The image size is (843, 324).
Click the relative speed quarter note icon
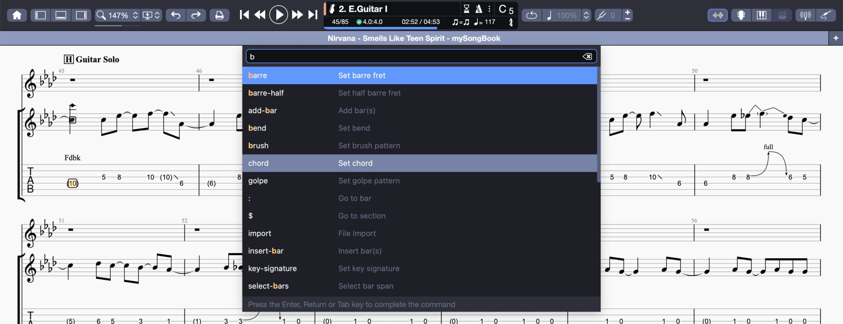549,15
